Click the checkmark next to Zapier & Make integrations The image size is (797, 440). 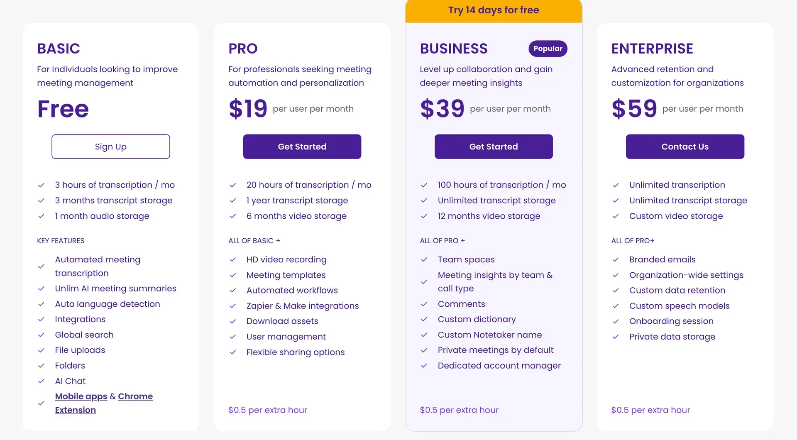(x=233, y=306)
